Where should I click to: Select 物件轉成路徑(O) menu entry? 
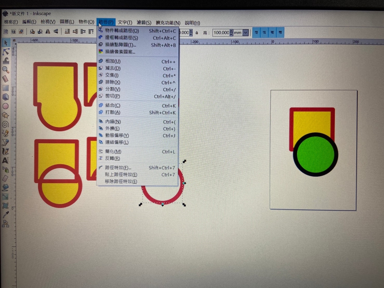[x=122, y=31]
